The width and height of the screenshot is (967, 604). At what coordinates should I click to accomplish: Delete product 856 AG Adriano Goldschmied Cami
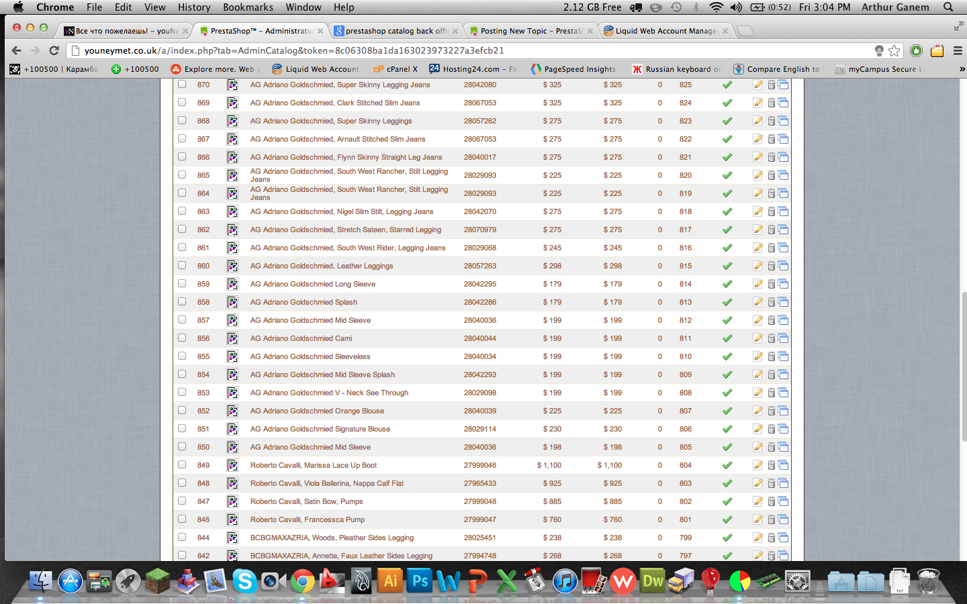(772, 338)
